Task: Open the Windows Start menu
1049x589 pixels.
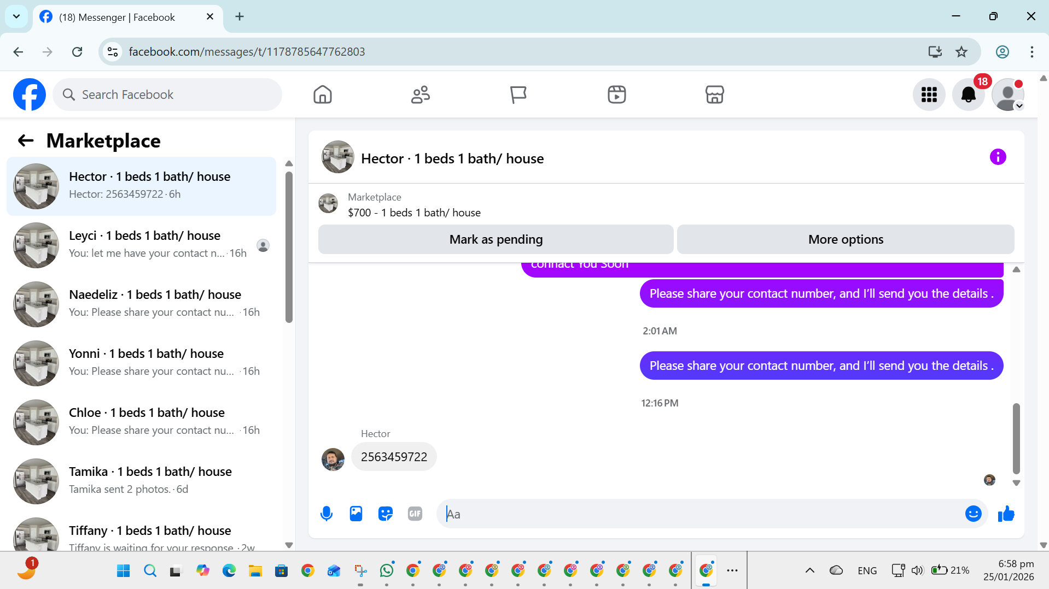Action: pos(124,570)
